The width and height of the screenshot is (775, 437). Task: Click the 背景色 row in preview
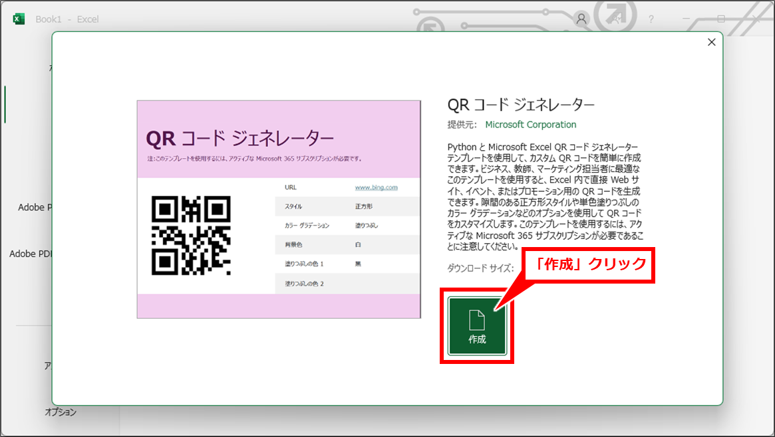coord(347,244)
